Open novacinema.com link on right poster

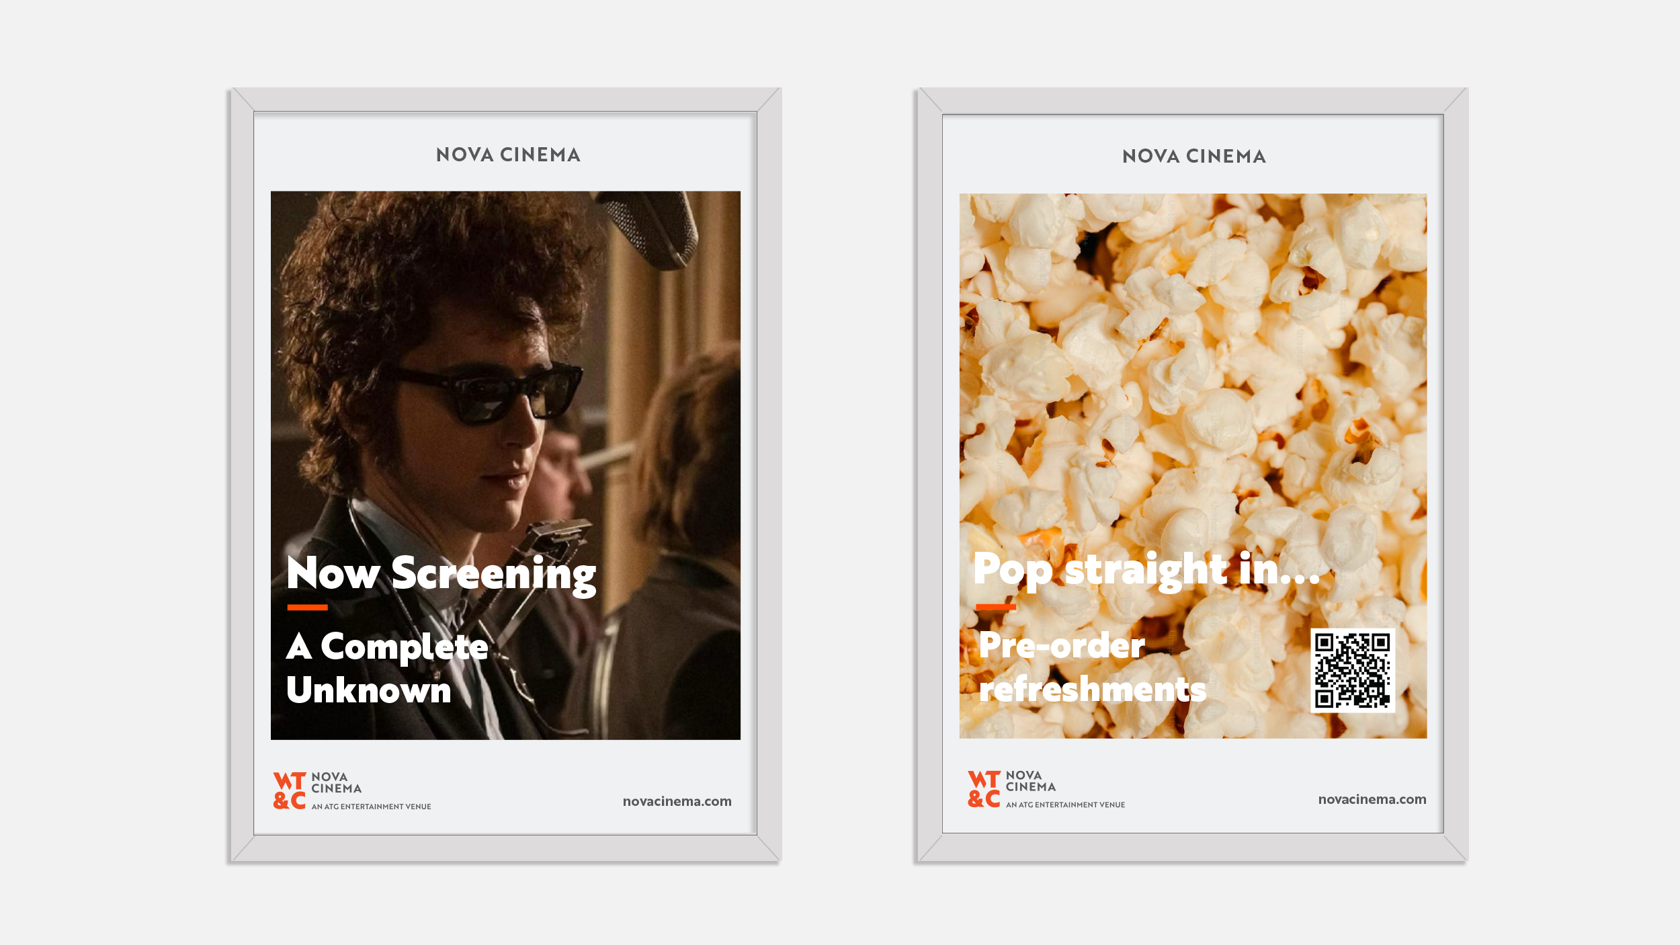tap(1372, 799)
